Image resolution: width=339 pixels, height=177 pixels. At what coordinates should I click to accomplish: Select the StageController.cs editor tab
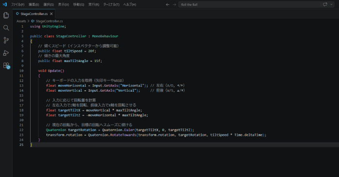click(34, 14)
